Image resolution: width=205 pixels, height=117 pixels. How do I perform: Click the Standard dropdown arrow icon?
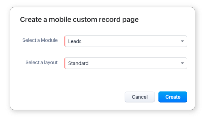click(x=182, y=63)
